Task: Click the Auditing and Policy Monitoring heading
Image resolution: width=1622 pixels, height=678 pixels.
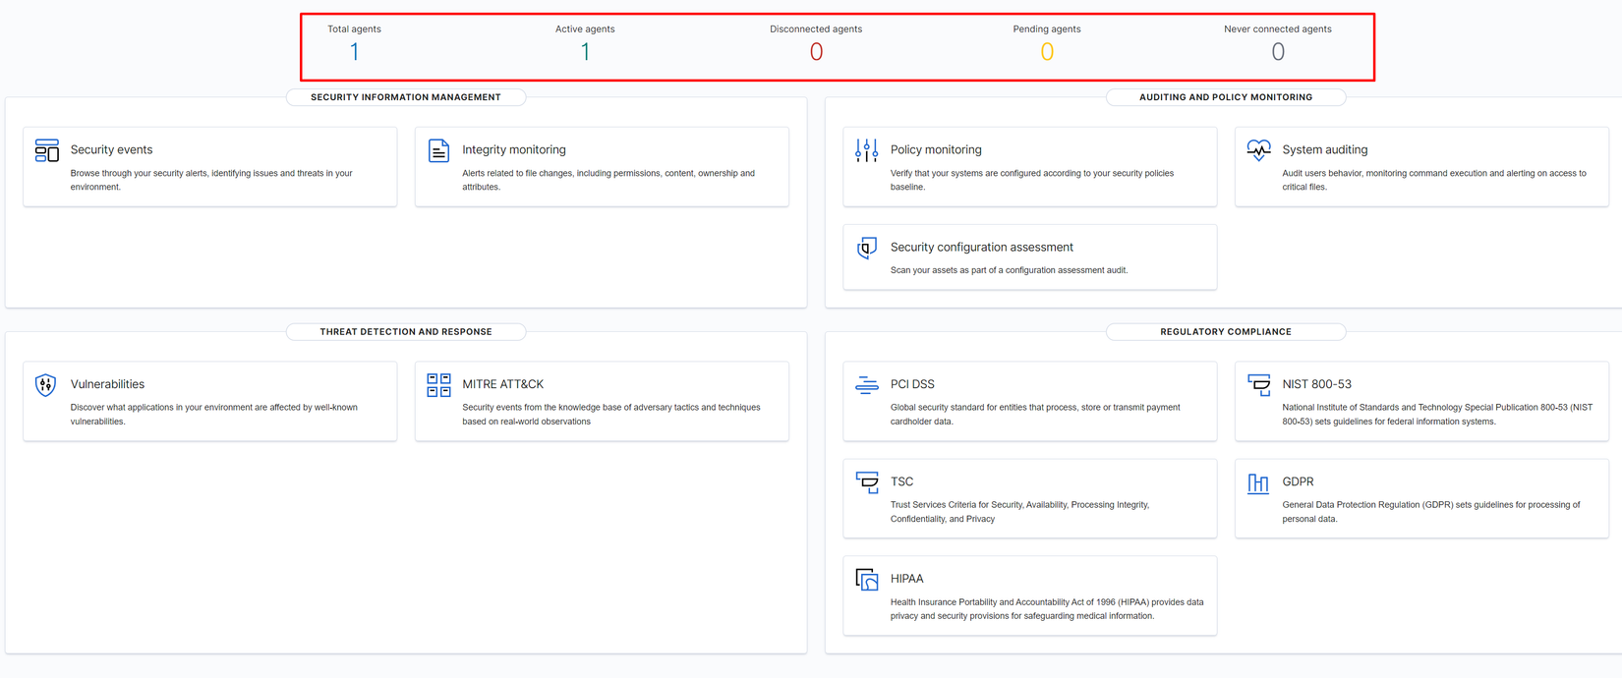Action: pyautogui.click(x=1226, y=97)
